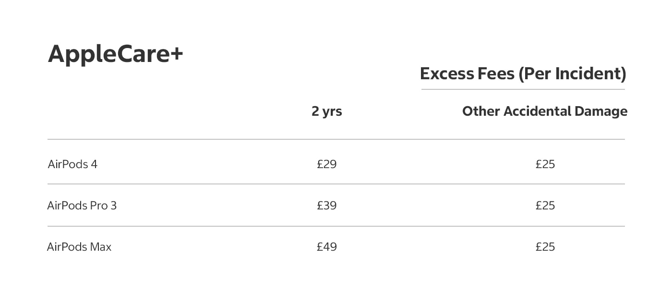Image resolution: width=672 pixels, height=305 pixels.
Task: Click the divider line below column headers
Action: (x=336, y=139)
